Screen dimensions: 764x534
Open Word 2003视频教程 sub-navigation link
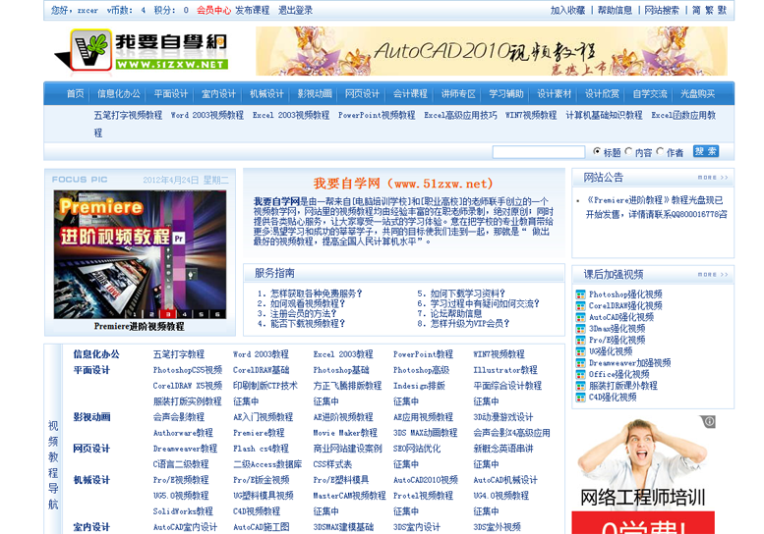coord(207,115)
